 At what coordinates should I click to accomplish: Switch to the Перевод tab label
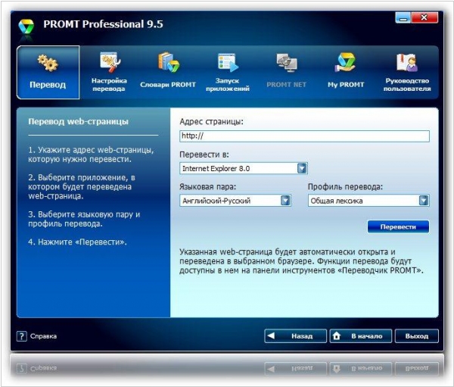pyautogui.click(x=48, y=85)
